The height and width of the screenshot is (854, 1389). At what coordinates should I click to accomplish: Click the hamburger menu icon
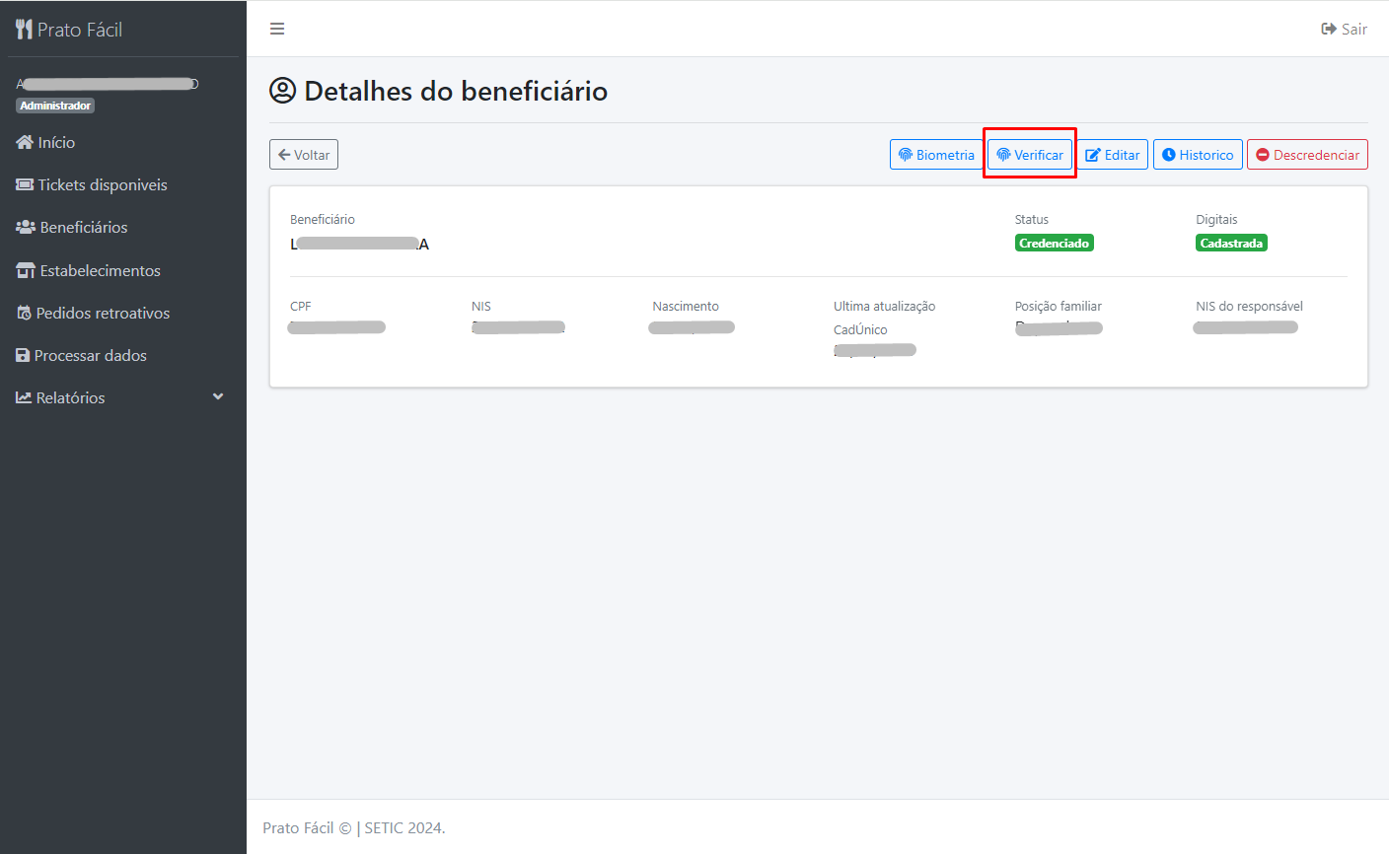pyautogui.click(x=277, y=29)
